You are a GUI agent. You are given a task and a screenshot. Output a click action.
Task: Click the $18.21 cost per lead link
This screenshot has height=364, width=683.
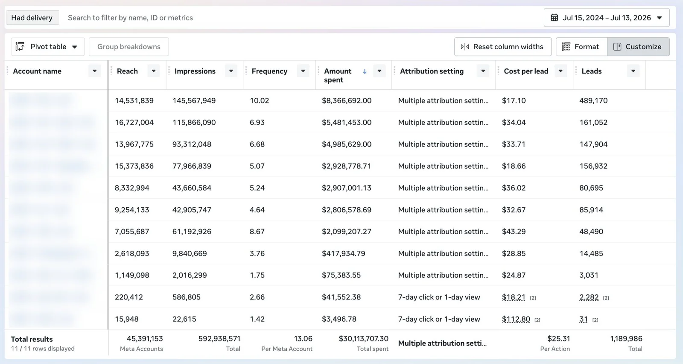pos(514,297)
